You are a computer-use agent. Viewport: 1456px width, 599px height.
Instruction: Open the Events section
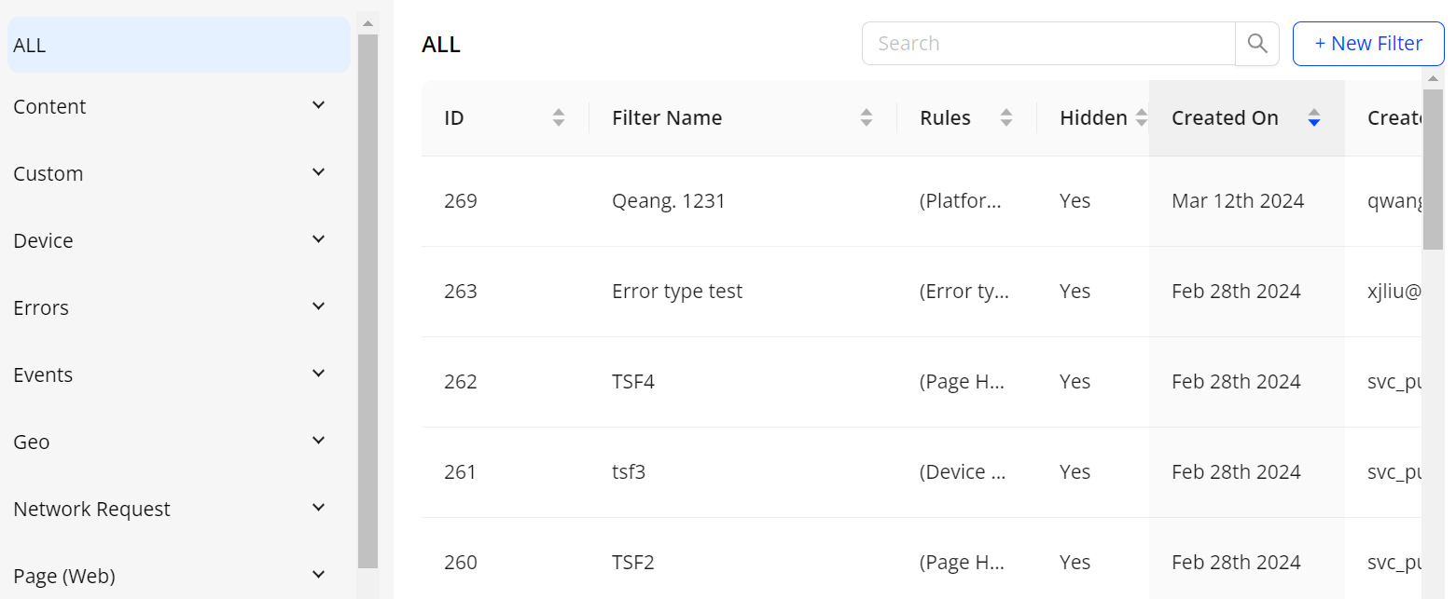318,374
